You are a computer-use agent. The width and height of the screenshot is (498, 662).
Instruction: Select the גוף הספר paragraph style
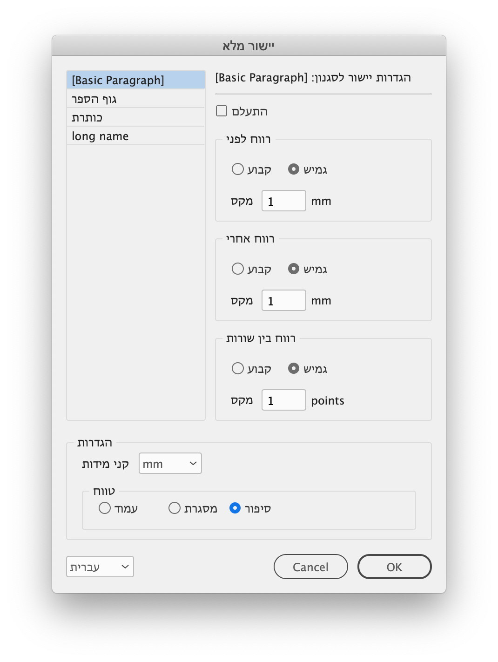135,99
